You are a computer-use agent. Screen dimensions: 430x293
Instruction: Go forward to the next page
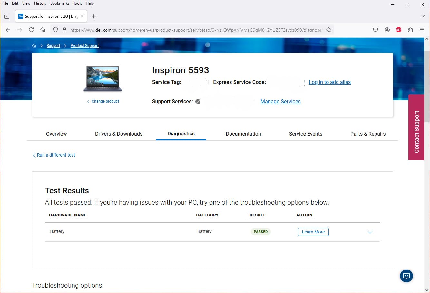tap(20, 30)
